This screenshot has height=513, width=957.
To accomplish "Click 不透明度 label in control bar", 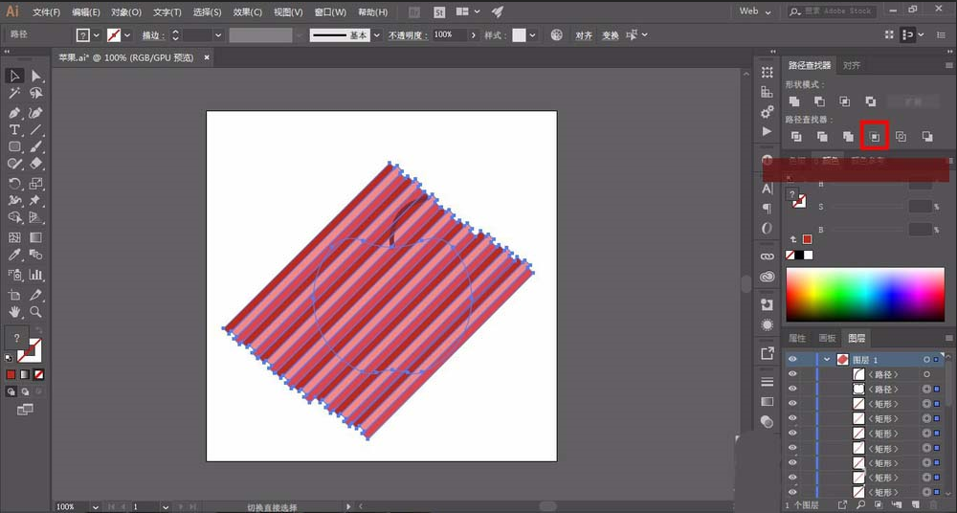I will pos(409,35).
